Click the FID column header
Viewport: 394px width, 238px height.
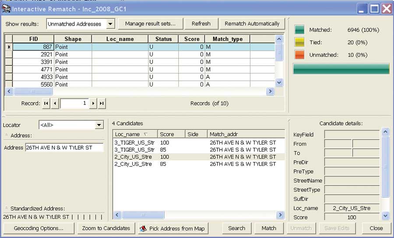click(33, 39)
